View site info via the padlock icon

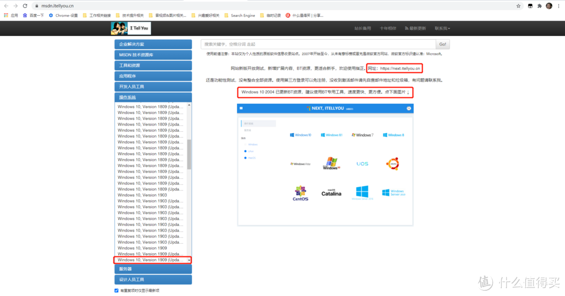click(37, 6)
